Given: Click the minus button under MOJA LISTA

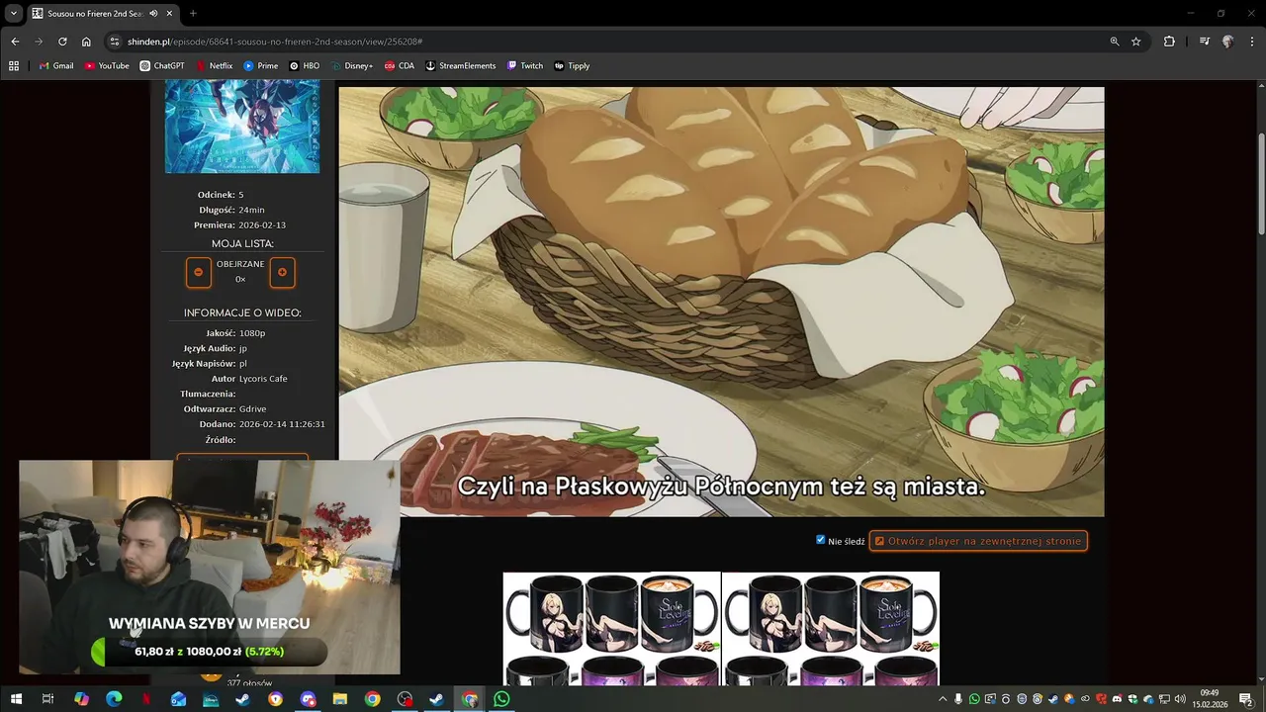Looking at the screenshot, I should tap(199, 272).
